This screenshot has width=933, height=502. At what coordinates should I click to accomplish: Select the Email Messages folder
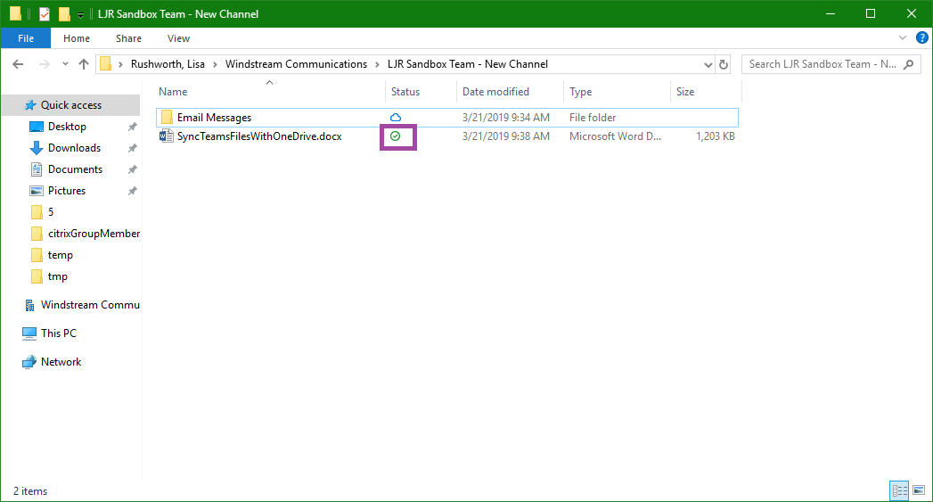tap(447, 118)
